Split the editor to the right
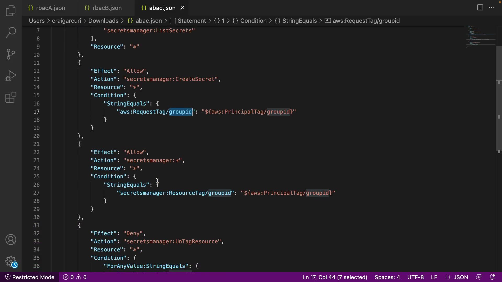502x282 pixels. (x=480, y=8)
